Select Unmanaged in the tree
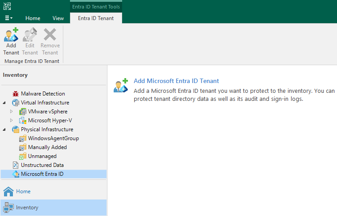The width and height of the screenshot is (337, 216). click(x=42, y=156)
